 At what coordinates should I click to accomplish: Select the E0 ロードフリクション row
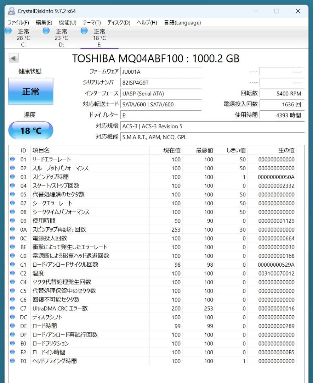153,343
